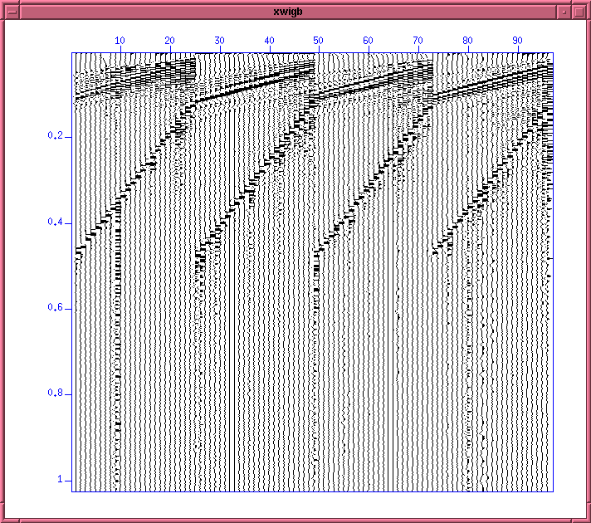The image size is (591, 523).
Task: Click the time axis label 0.4
Action: [x=56, y=222]
